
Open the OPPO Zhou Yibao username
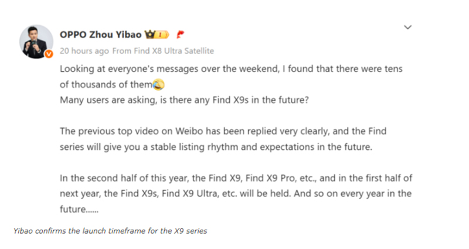point(100,35)
